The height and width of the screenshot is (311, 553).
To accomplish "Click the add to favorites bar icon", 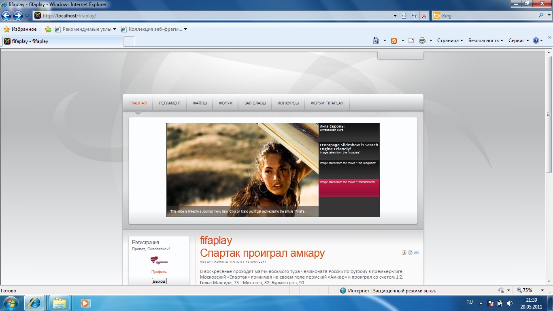I will click(x=48, y=29).
